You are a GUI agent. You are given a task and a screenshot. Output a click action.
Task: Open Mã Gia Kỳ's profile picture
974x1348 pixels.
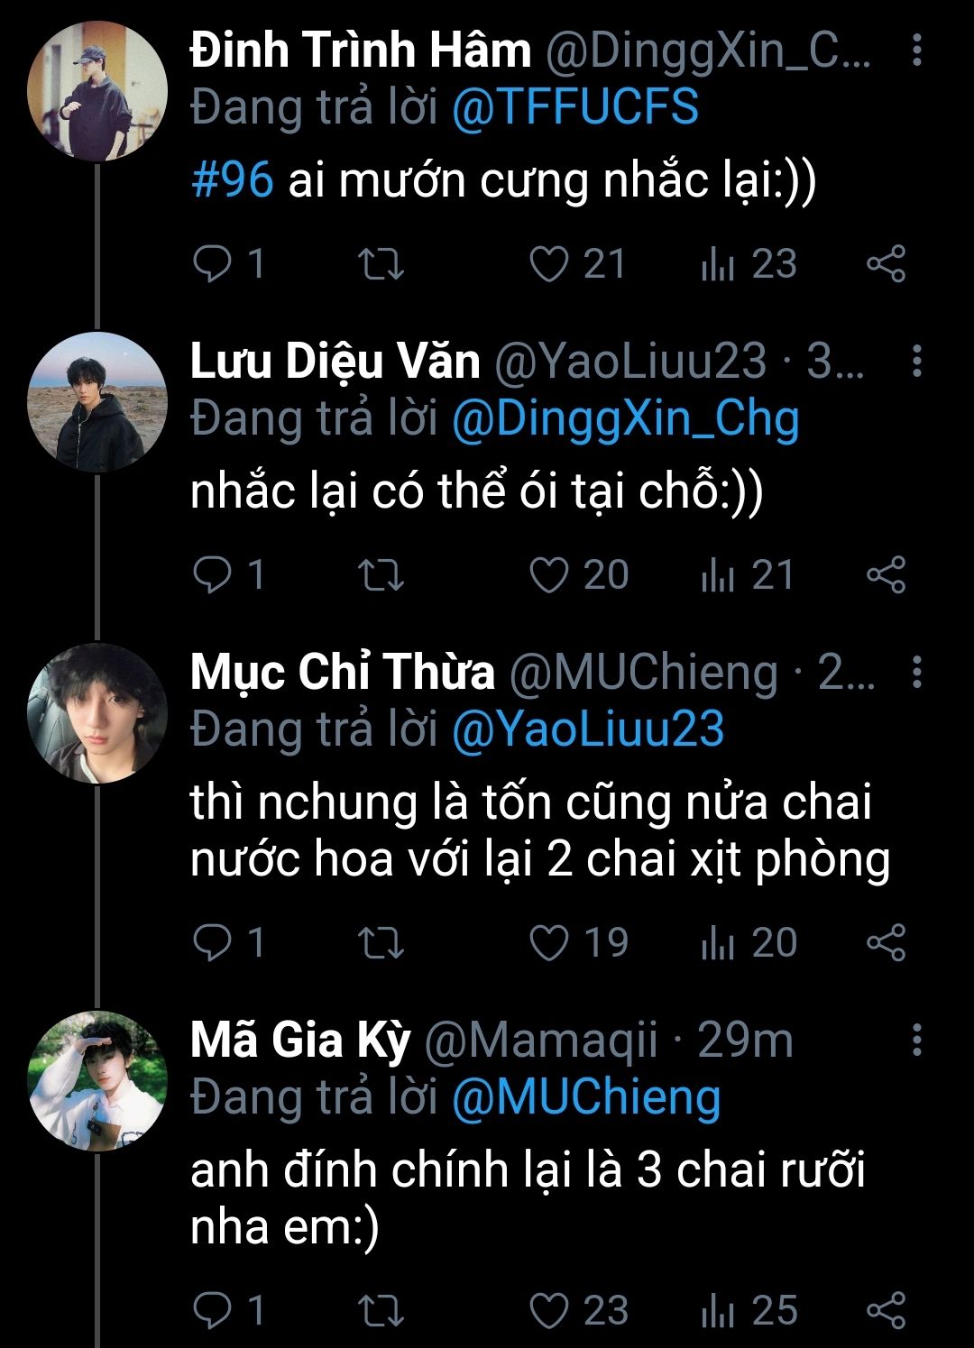click(x=97, y=1080)
